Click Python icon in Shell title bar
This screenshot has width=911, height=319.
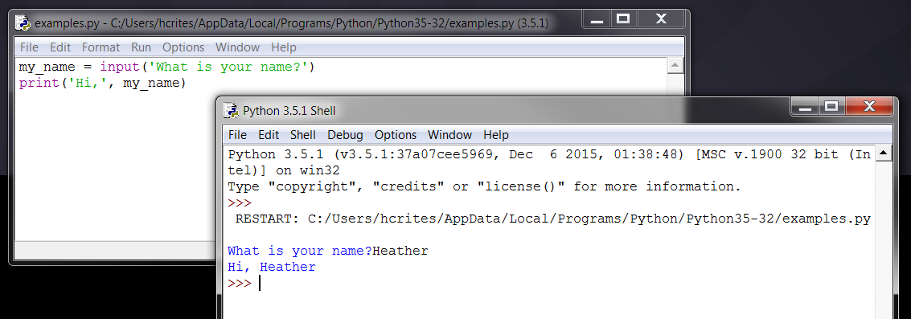click(x=232, y=110)
